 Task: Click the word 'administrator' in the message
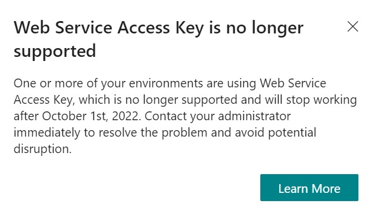point(254,116)
